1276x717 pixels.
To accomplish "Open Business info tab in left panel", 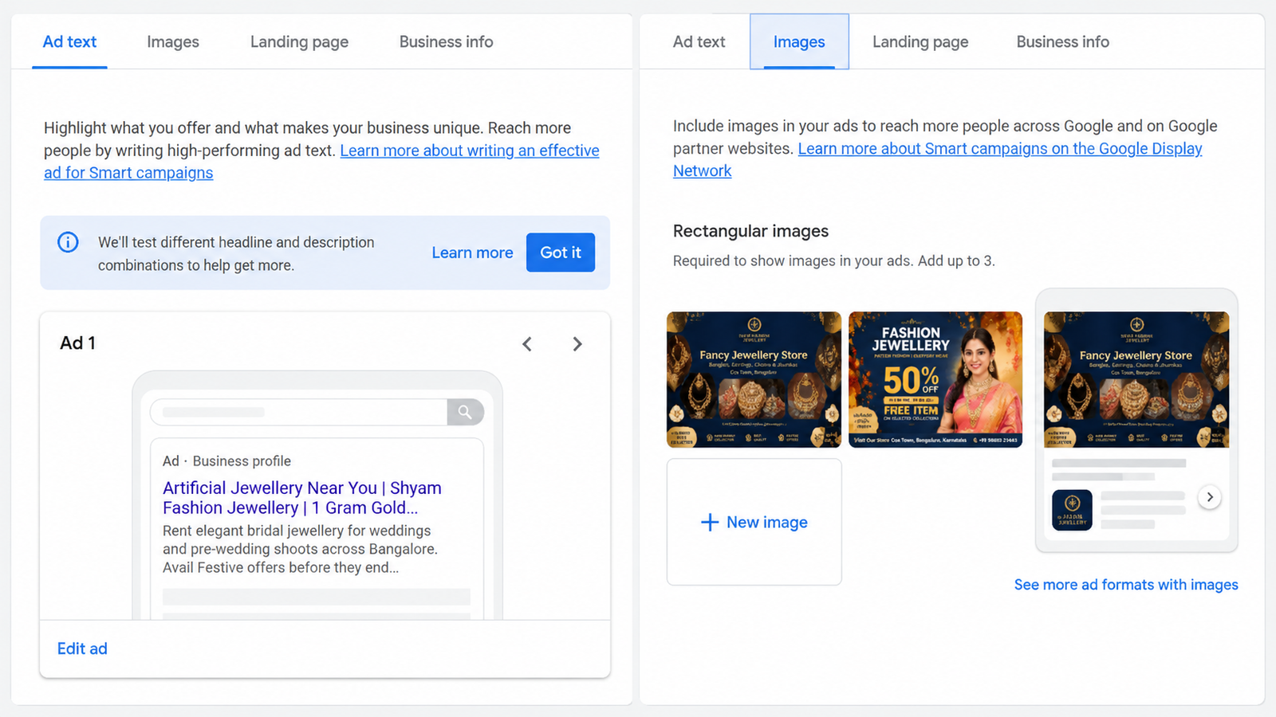I will pos(446,41).
